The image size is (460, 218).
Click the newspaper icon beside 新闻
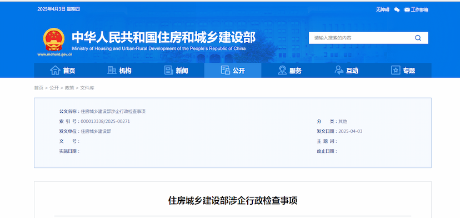pyautogui.click(x=168, y=70)
